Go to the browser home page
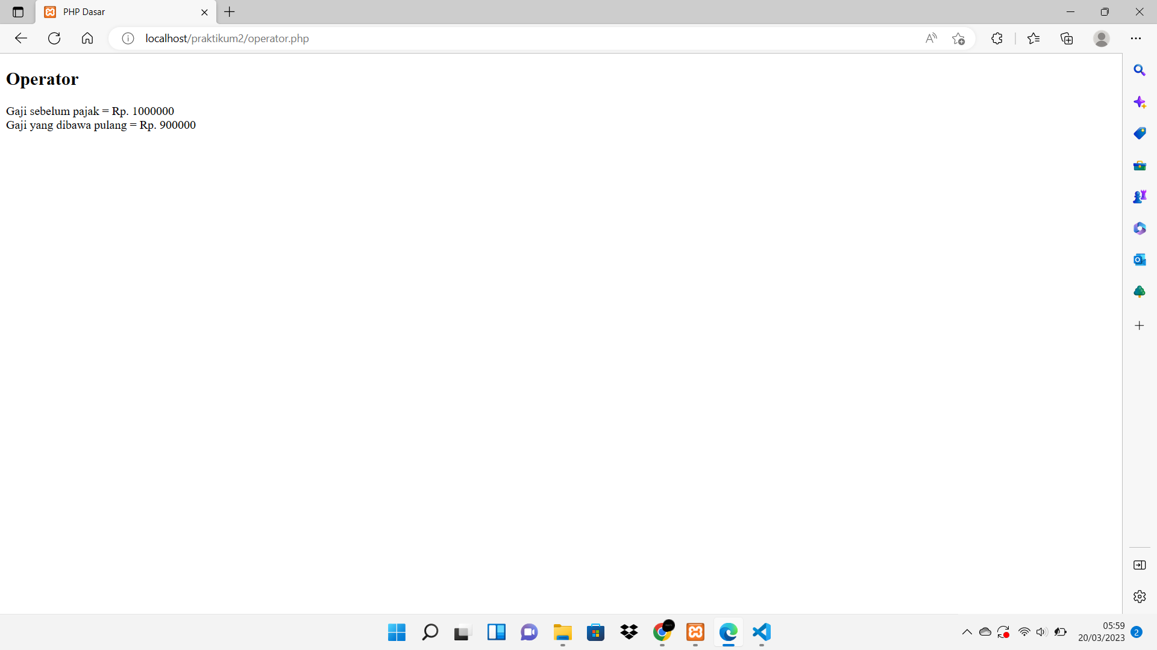The image size is (1157, 650). click(x=87, y=39)
